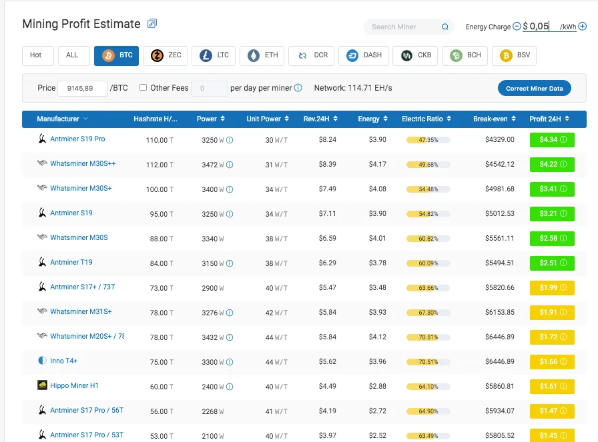Open the info icon next to per day per miner
This screenshot has height=442, width=598.
[x=298, y=87]
